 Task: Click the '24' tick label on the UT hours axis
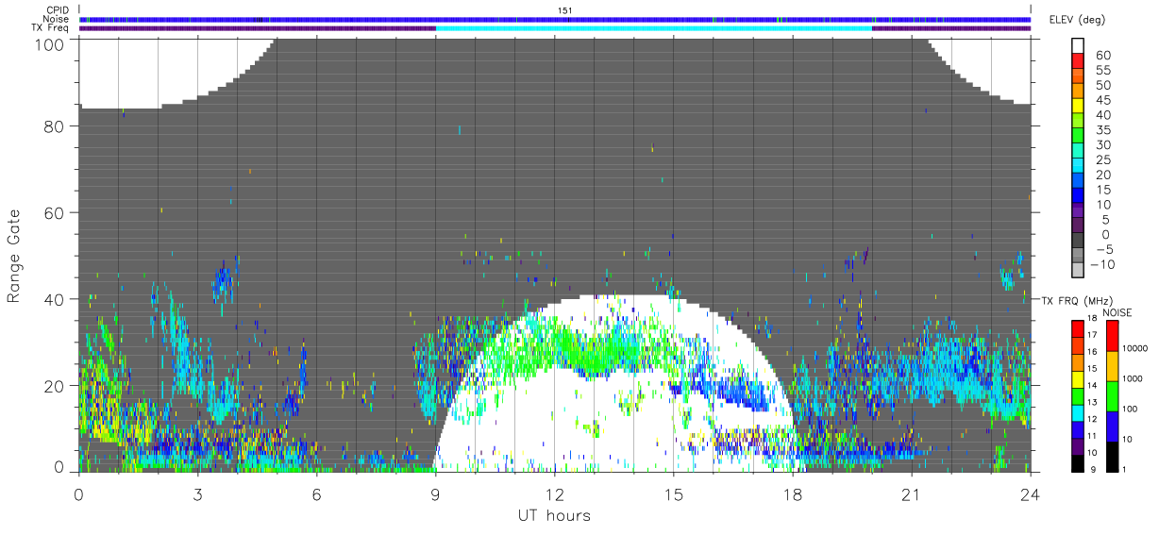[1031, 494]
